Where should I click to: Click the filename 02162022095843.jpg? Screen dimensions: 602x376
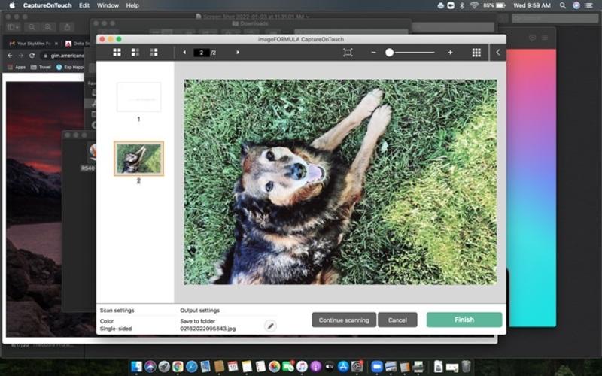(208, 329)
